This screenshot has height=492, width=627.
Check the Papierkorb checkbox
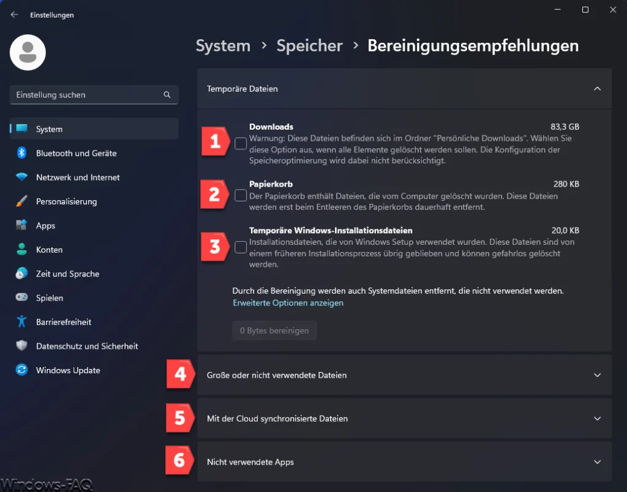240,195
